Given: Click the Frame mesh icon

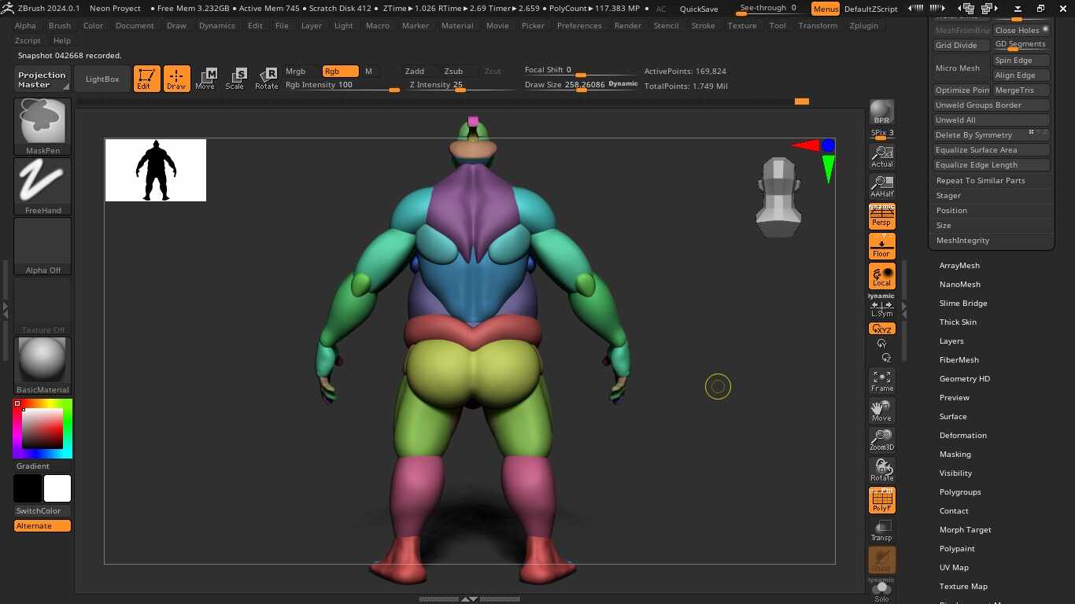Looking at the screenshot, I should (881, 381).
